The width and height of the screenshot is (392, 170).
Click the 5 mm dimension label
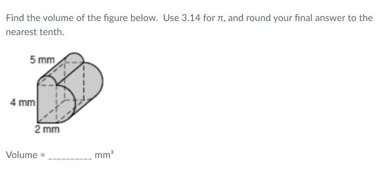click(x=42, y=60)
